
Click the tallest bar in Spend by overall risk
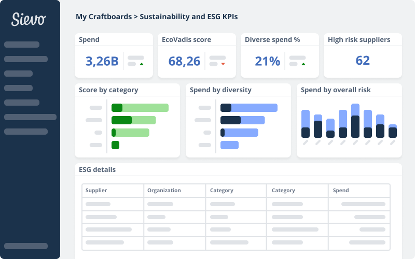[x=355, y=121]
